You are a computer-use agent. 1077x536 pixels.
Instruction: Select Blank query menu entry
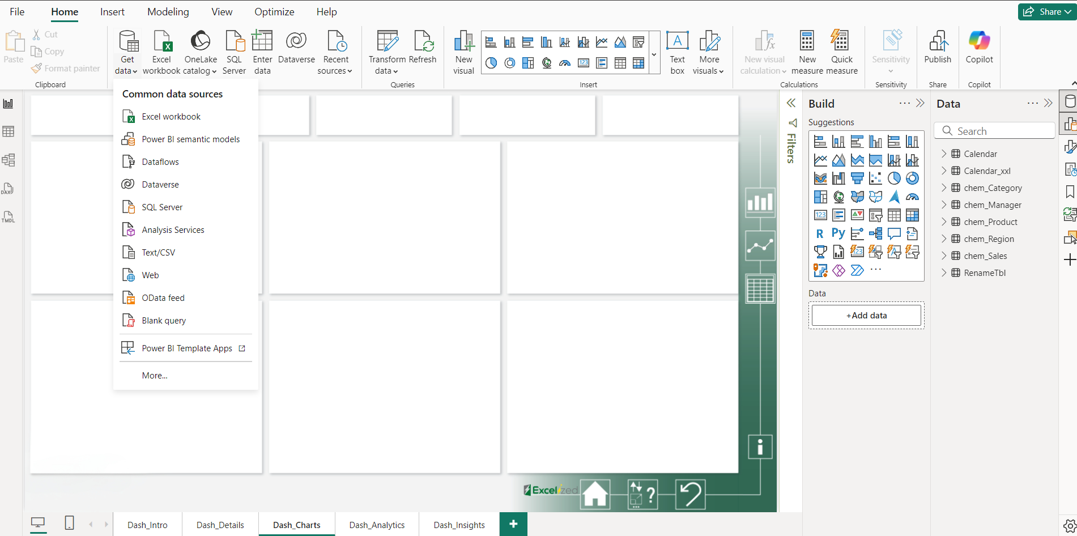pos(186,321)
